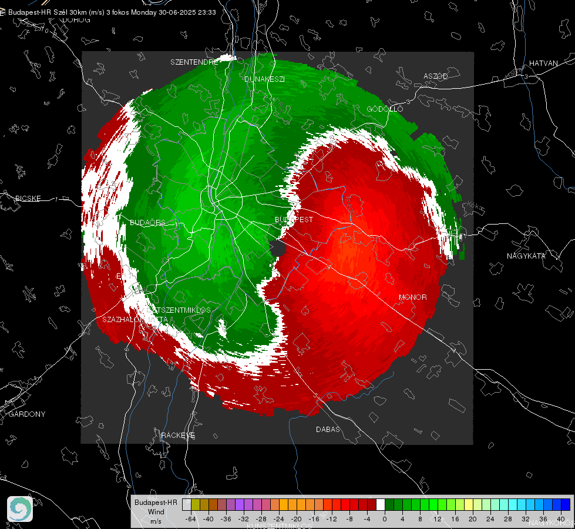Click the radar title text at top

pos(112,12)
